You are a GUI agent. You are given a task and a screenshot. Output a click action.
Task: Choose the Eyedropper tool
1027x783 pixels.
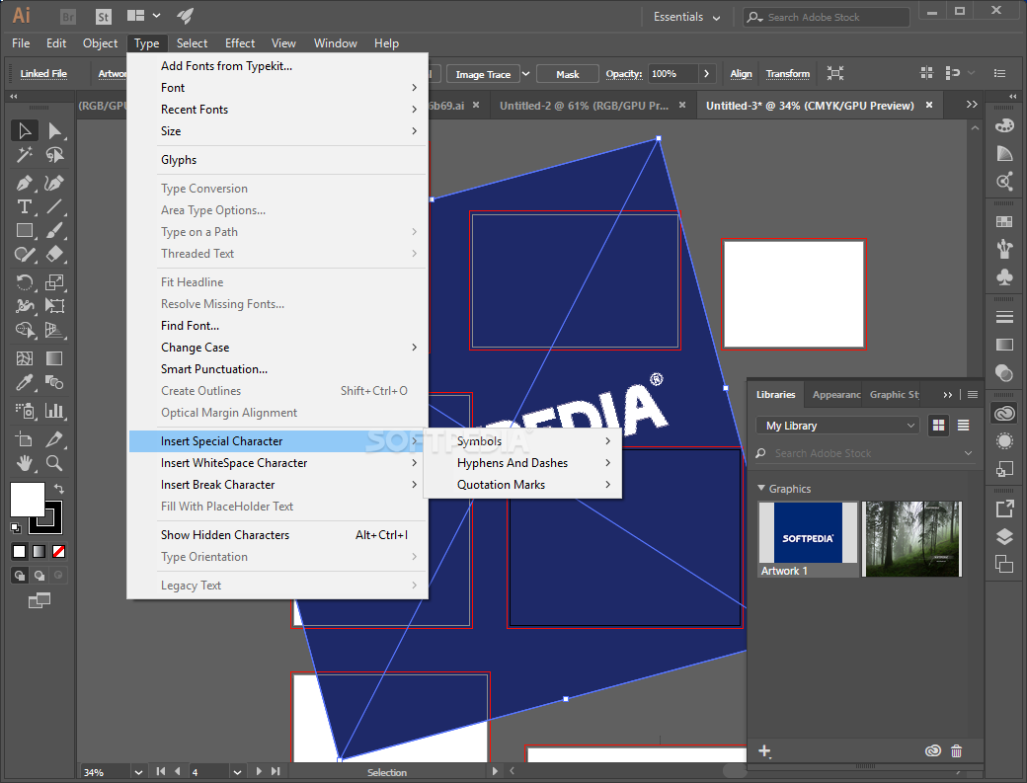click(x=25, y=382)
